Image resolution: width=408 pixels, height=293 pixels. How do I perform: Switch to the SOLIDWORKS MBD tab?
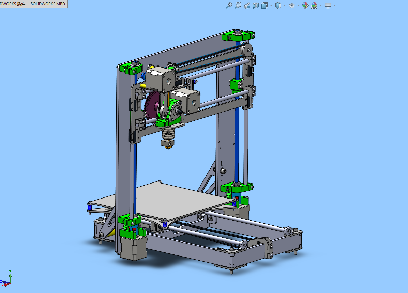(x=47, y=4)
